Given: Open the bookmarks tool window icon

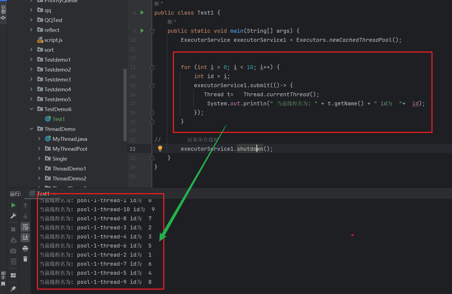Looking at the screenshot, I should [3, 284].
